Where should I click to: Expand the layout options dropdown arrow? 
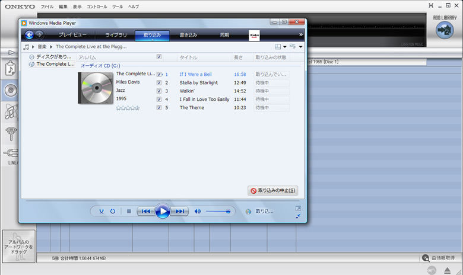(285, 47)
